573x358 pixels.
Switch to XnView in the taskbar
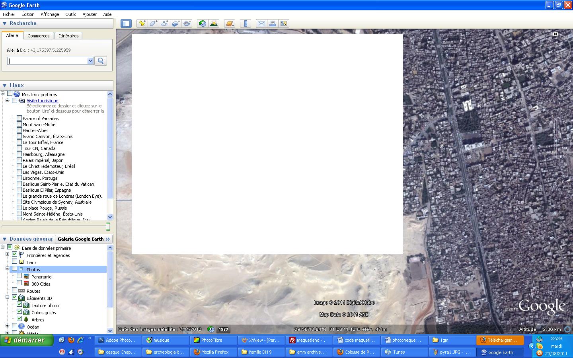click(261, 340)
